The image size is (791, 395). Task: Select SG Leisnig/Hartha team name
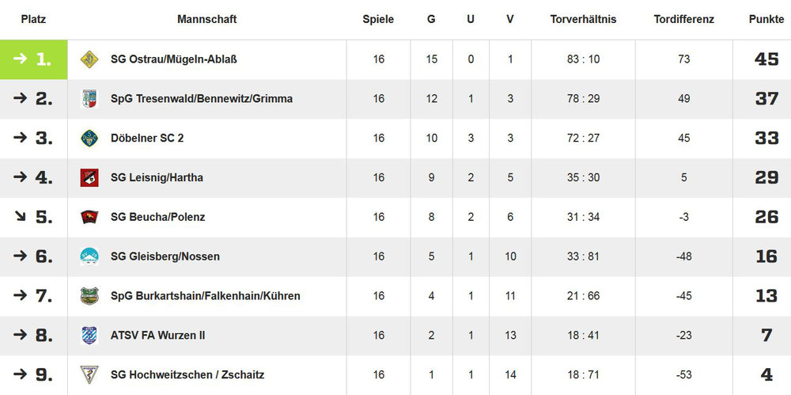coord(157,178)
